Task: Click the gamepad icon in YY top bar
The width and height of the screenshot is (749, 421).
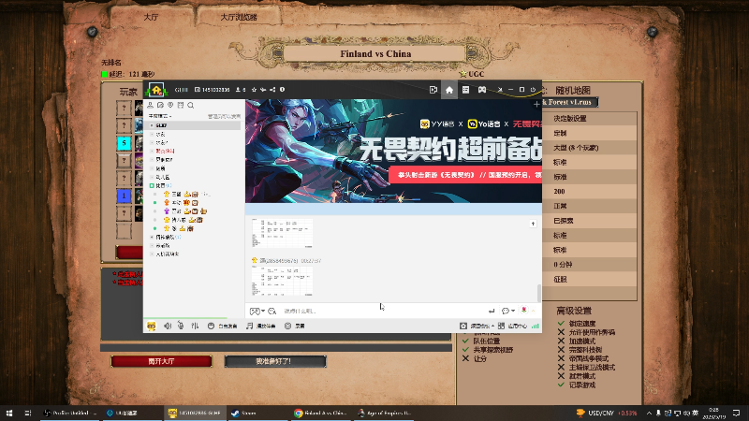Action: click(x=482, y=90)
